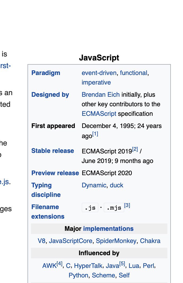Follow the event-driven link
Screen dimensions: 183x283
[x=99, y=73]
